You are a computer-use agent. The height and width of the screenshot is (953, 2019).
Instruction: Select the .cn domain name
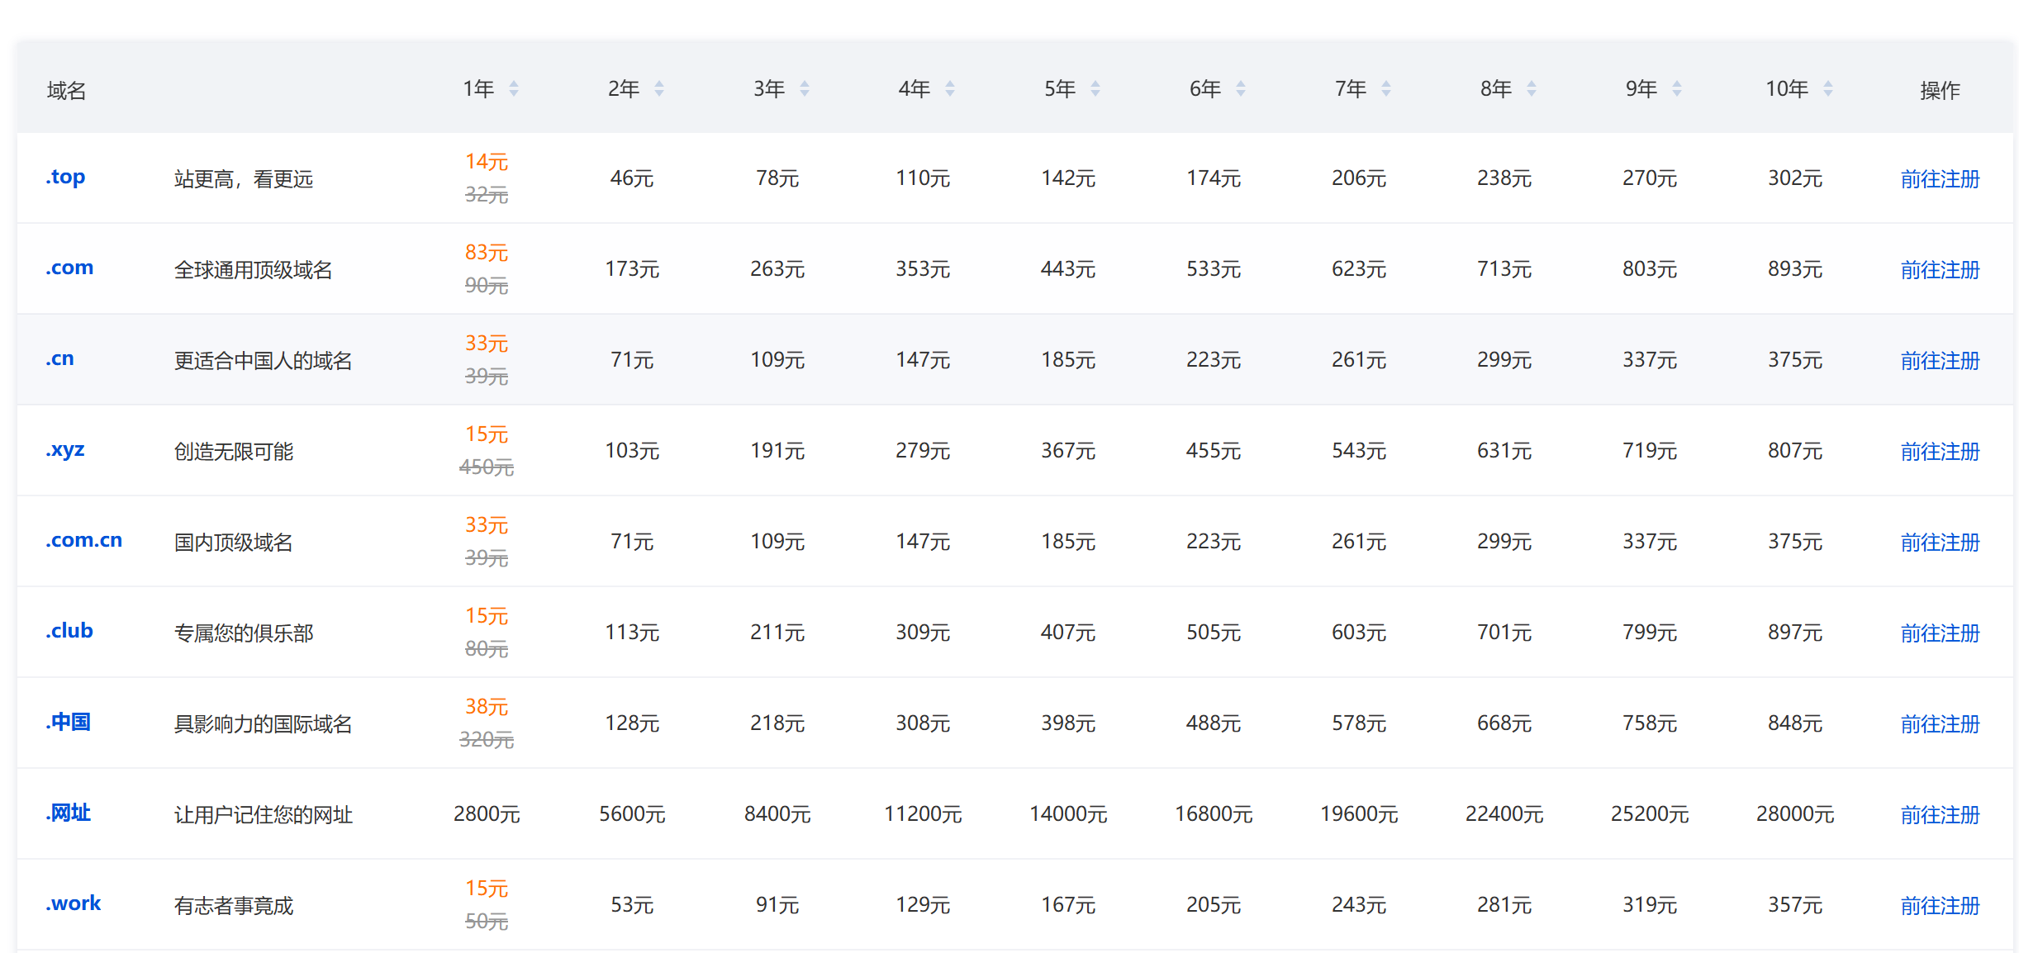tap(59, 358)
